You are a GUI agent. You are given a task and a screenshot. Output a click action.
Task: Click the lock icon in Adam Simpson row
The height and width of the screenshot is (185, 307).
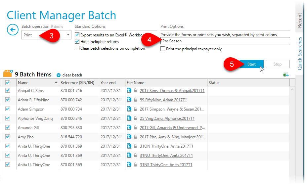tap(135, 109)
